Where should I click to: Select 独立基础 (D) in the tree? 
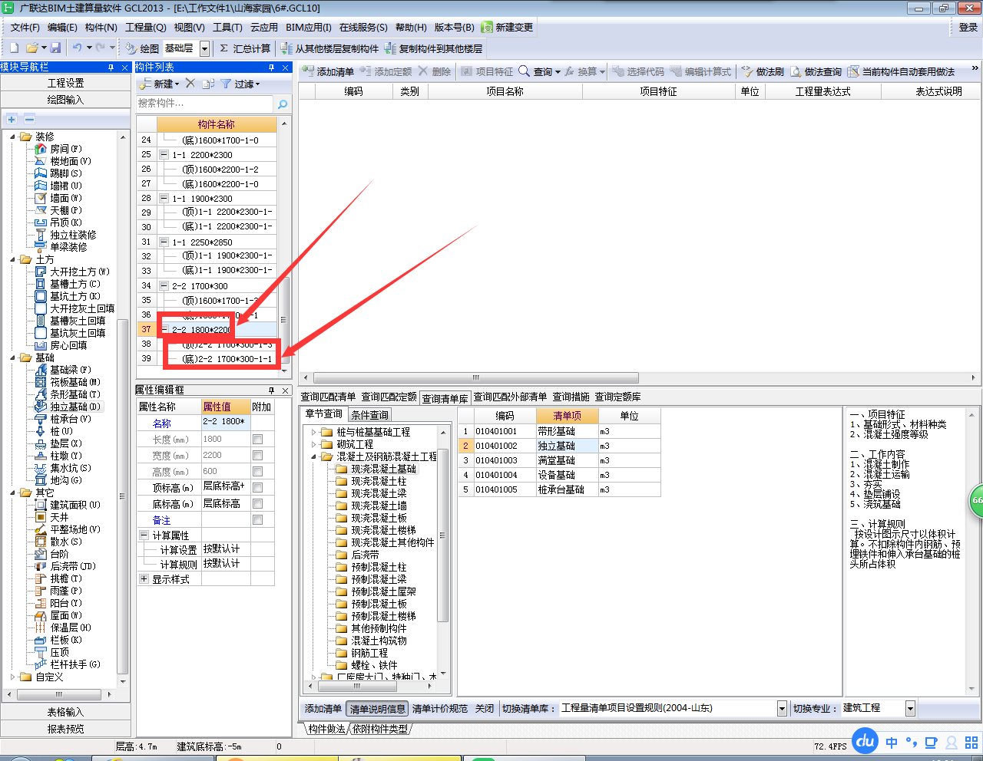click(74, 407)
